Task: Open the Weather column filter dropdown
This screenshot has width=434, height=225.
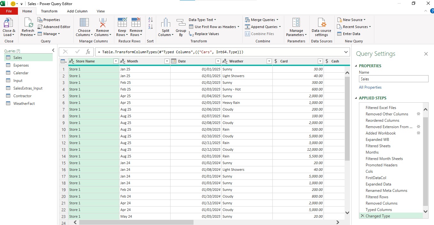Action: tap(269, 61)
